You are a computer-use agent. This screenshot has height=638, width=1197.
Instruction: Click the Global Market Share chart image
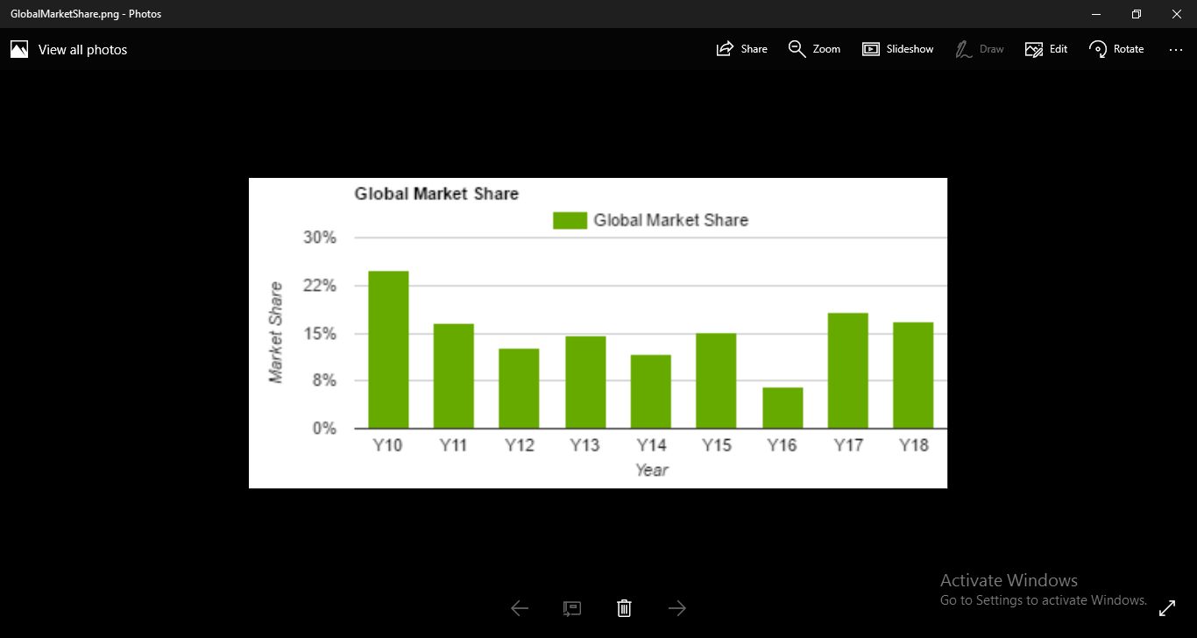coord(598,331)
